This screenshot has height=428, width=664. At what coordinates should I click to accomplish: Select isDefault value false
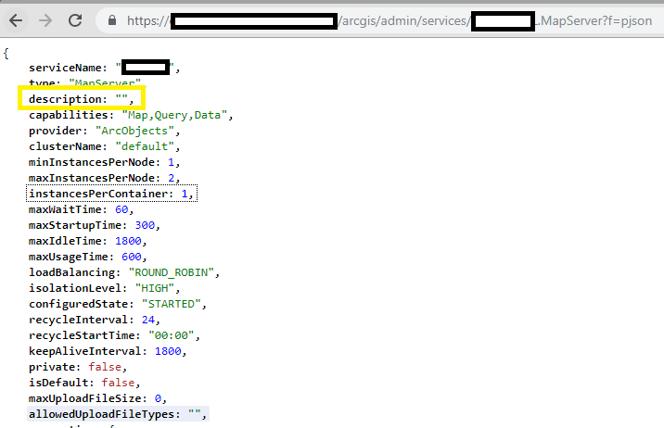(118, 383)
